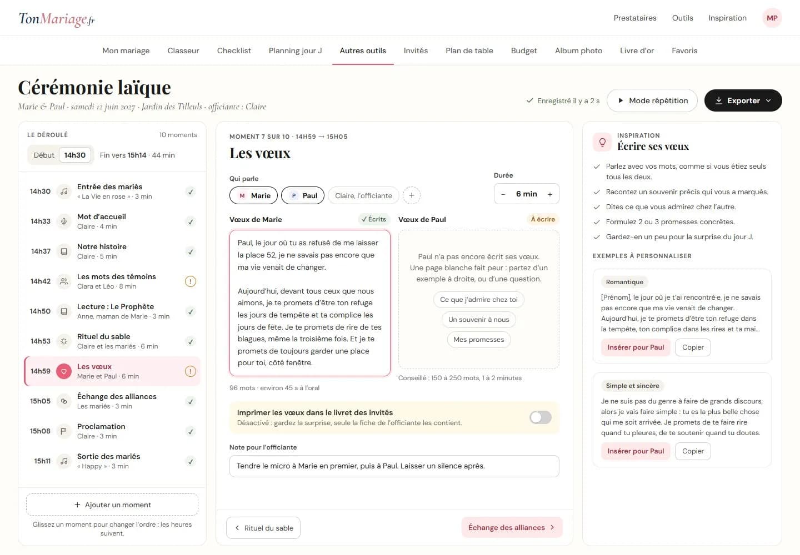This screenshot has height=555, width=800.
Task: Click the warning icon on Les mots des témoins
Action: pos(191,281)
